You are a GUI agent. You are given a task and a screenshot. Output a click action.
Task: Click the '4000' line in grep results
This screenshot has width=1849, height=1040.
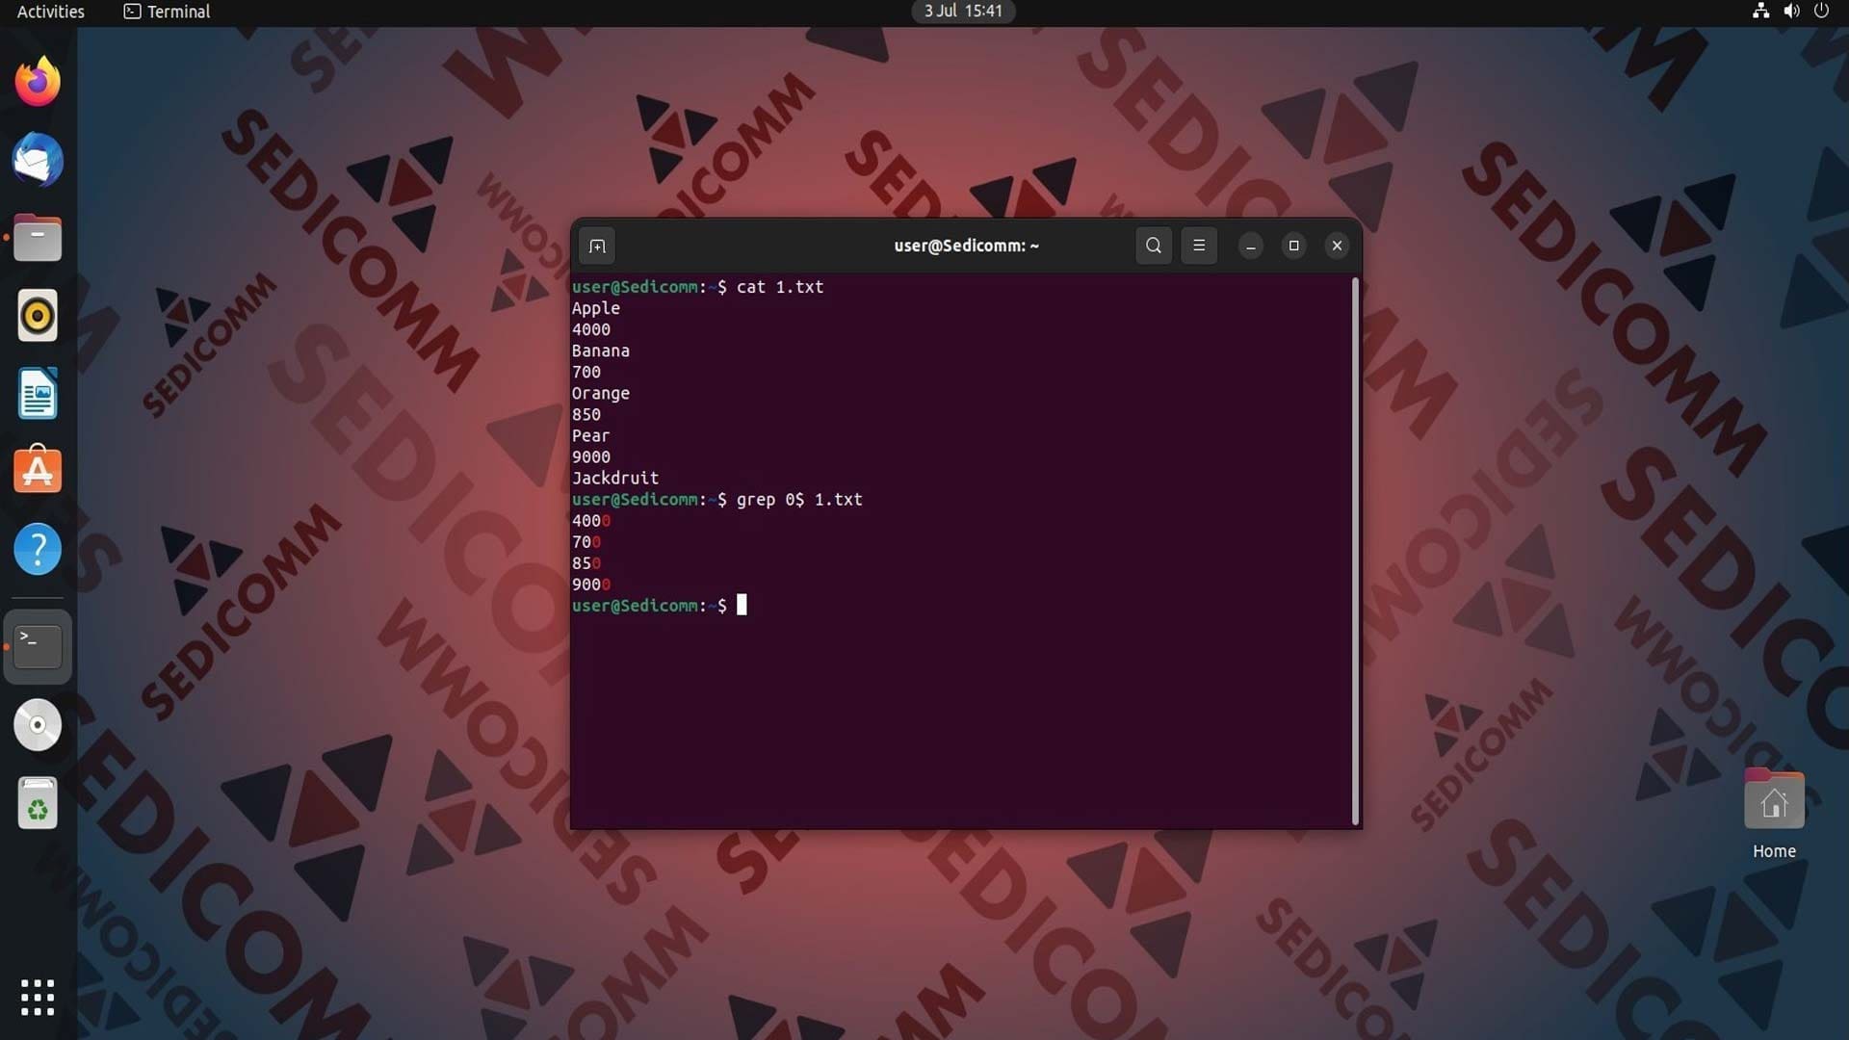pyautogui.click(x=591, y=521)
